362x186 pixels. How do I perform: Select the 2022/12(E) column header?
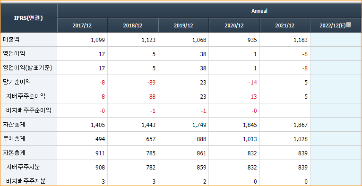click(x=336, y=25)
